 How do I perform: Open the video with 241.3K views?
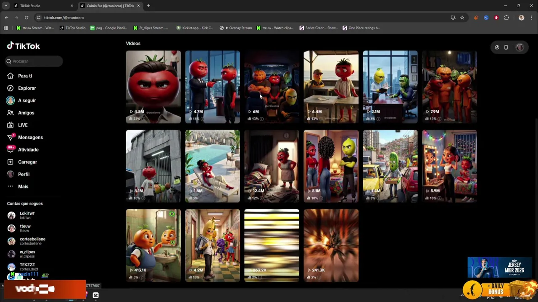331,245
